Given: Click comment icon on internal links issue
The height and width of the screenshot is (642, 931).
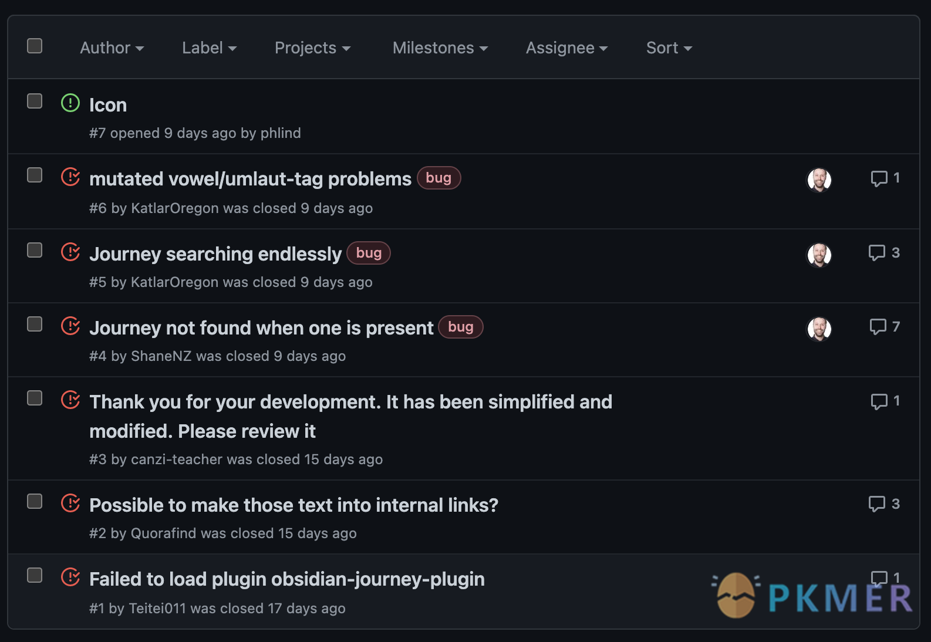Looking at the screenshot, I should point(877,504).
